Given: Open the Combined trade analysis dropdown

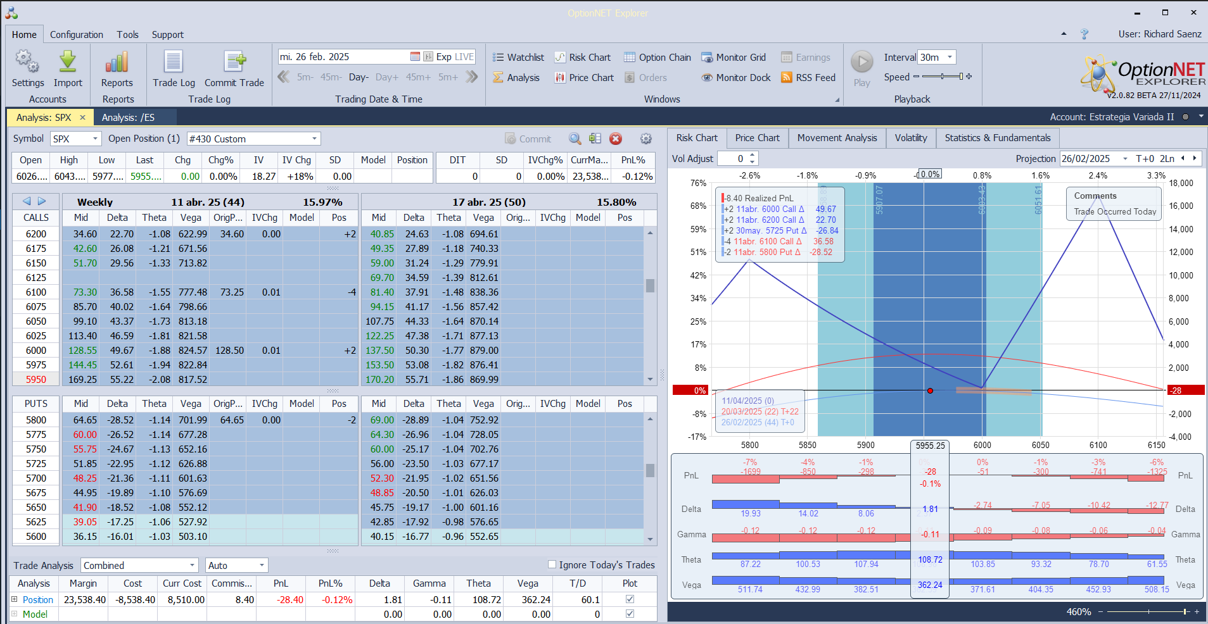Looking at the screenshot, I should [x=192, y=565].
